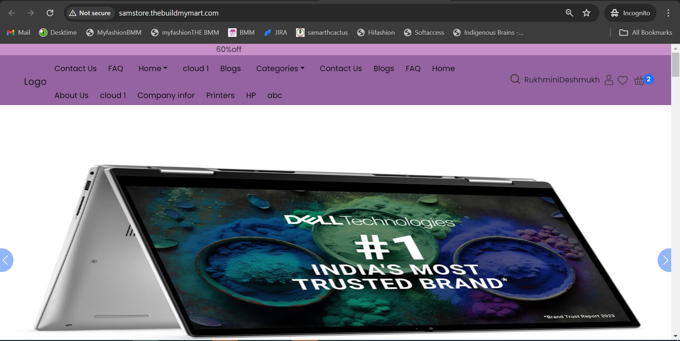Open the abc menu link

[x=275, y=96]
